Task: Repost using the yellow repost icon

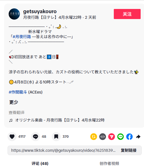Action: tap(94, 137)
